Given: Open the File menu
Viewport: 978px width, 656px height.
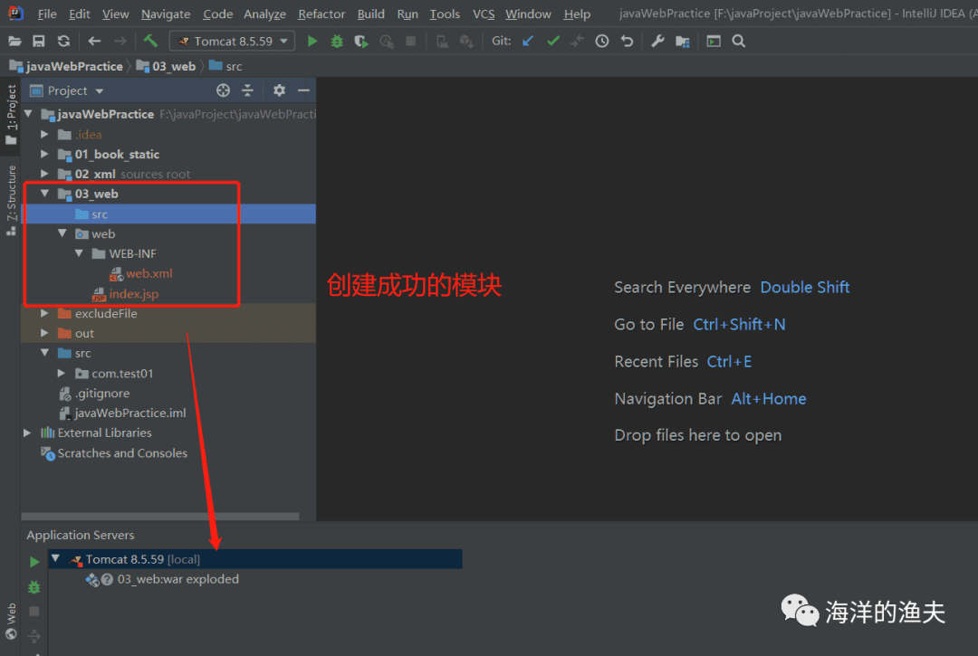Looking at the screenshot, I should pos(47,14).
